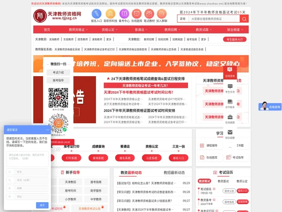
Task: Click the 在线咨询 agent avatar on right
Action: 264,106
